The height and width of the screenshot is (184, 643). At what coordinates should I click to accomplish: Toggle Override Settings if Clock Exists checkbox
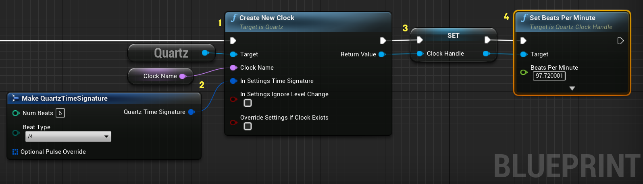pos(248,126)
